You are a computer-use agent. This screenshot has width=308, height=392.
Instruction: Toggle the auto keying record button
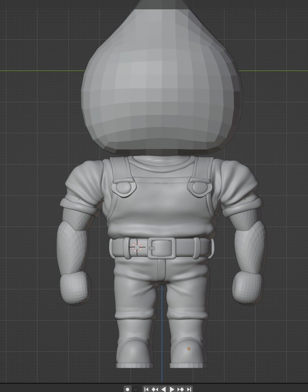click(128, 389)
